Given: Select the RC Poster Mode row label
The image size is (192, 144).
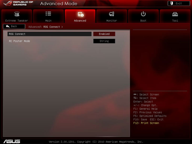Looking at the screenshot, I should (19, 41).
